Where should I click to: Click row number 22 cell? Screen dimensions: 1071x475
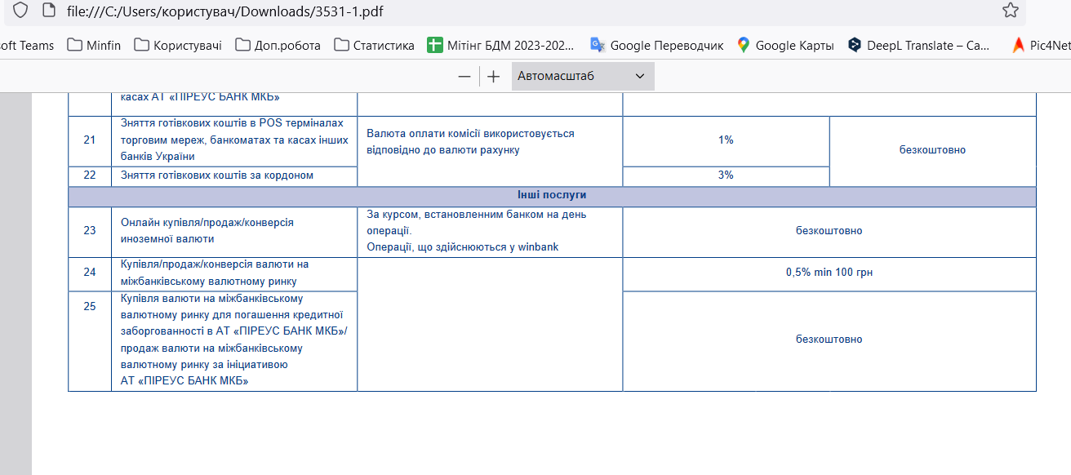point(90,175)
